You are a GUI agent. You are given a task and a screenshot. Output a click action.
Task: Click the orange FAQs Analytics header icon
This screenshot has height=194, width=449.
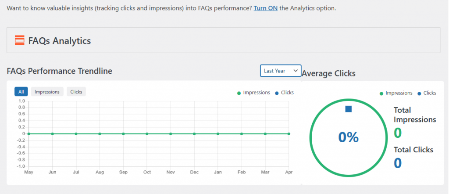coord(20,40)
